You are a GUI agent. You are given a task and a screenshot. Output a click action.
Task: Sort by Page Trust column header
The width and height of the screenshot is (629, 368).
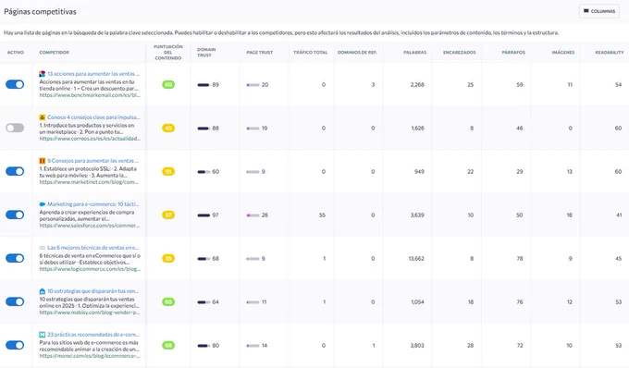pyautogui.click(x=260, y=53)
